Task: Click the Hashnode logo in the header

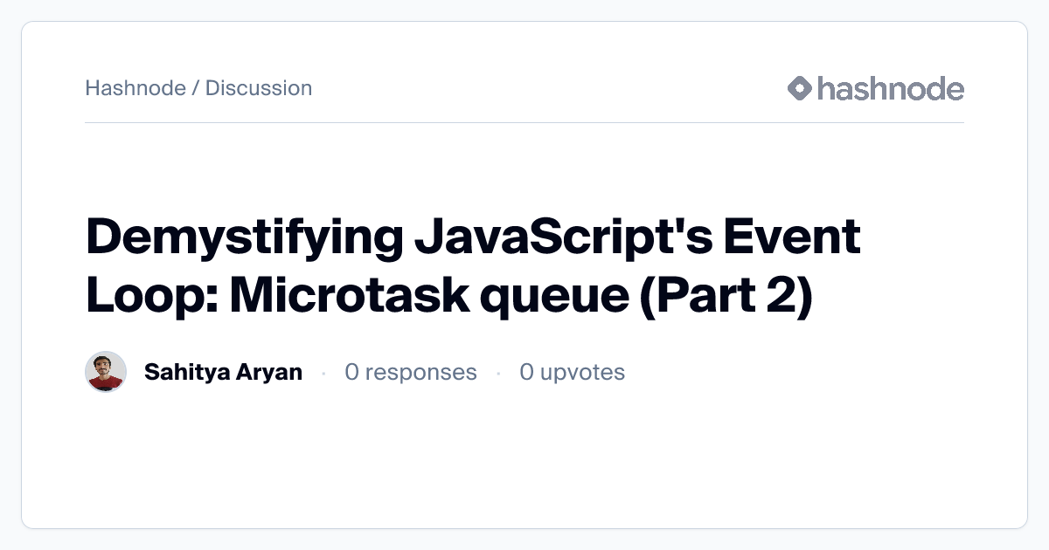Action: pyautogui.click(x=875, y=88)
